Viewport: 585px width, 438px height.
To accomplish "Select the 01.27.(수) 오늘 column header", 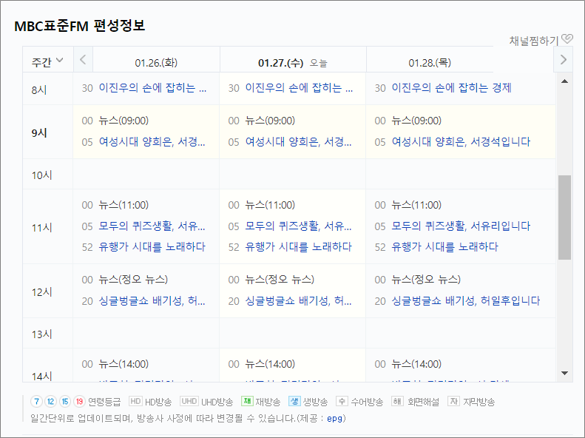I will tap(293, 63).
